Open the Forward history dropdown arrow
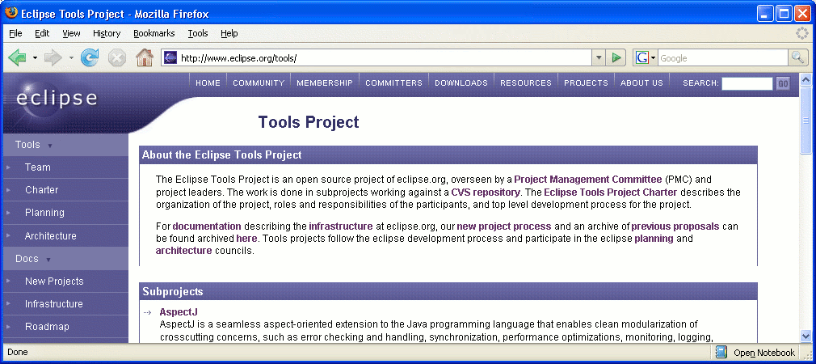Image resolution: width=816 pixels, height=364 pixels. [71, 57]
